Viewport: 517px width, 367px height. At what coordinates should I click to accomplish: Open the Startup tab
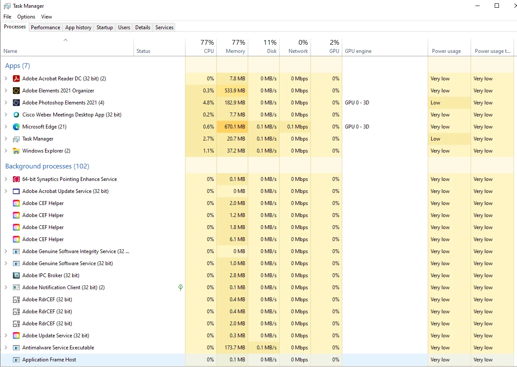(105, 28)
